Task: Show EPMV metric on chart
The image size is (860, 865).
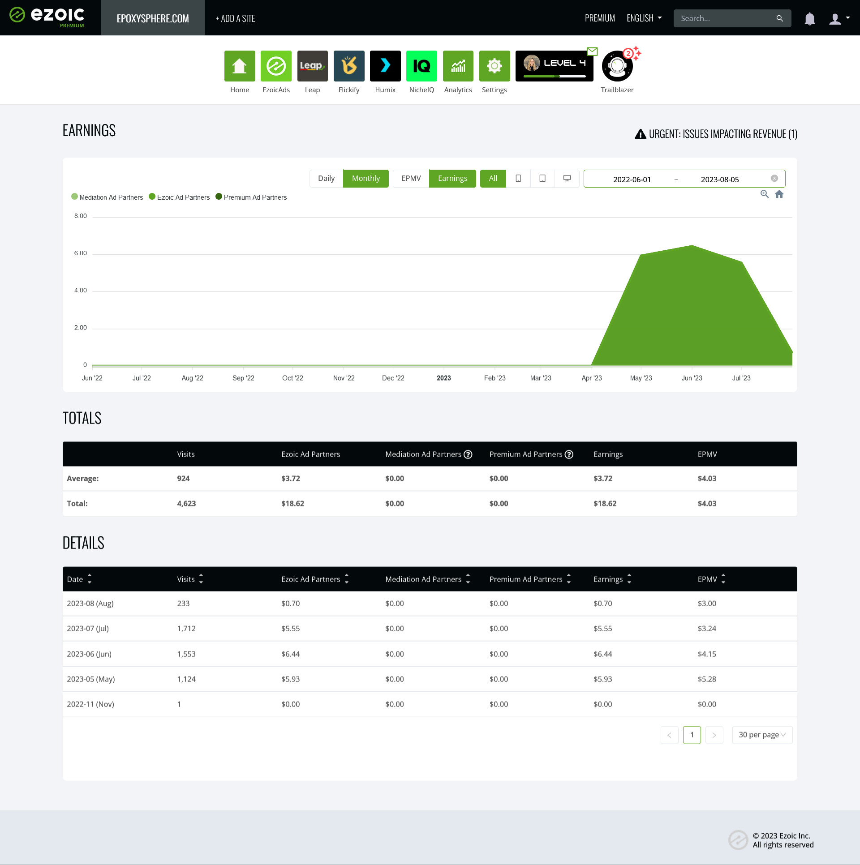Action: pyautogui.click(x=411, y=179)
